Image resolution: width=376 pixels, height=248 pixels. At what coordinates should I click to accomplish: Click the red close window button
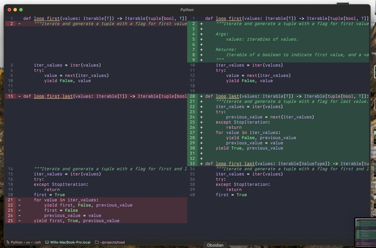coord(9,10)
